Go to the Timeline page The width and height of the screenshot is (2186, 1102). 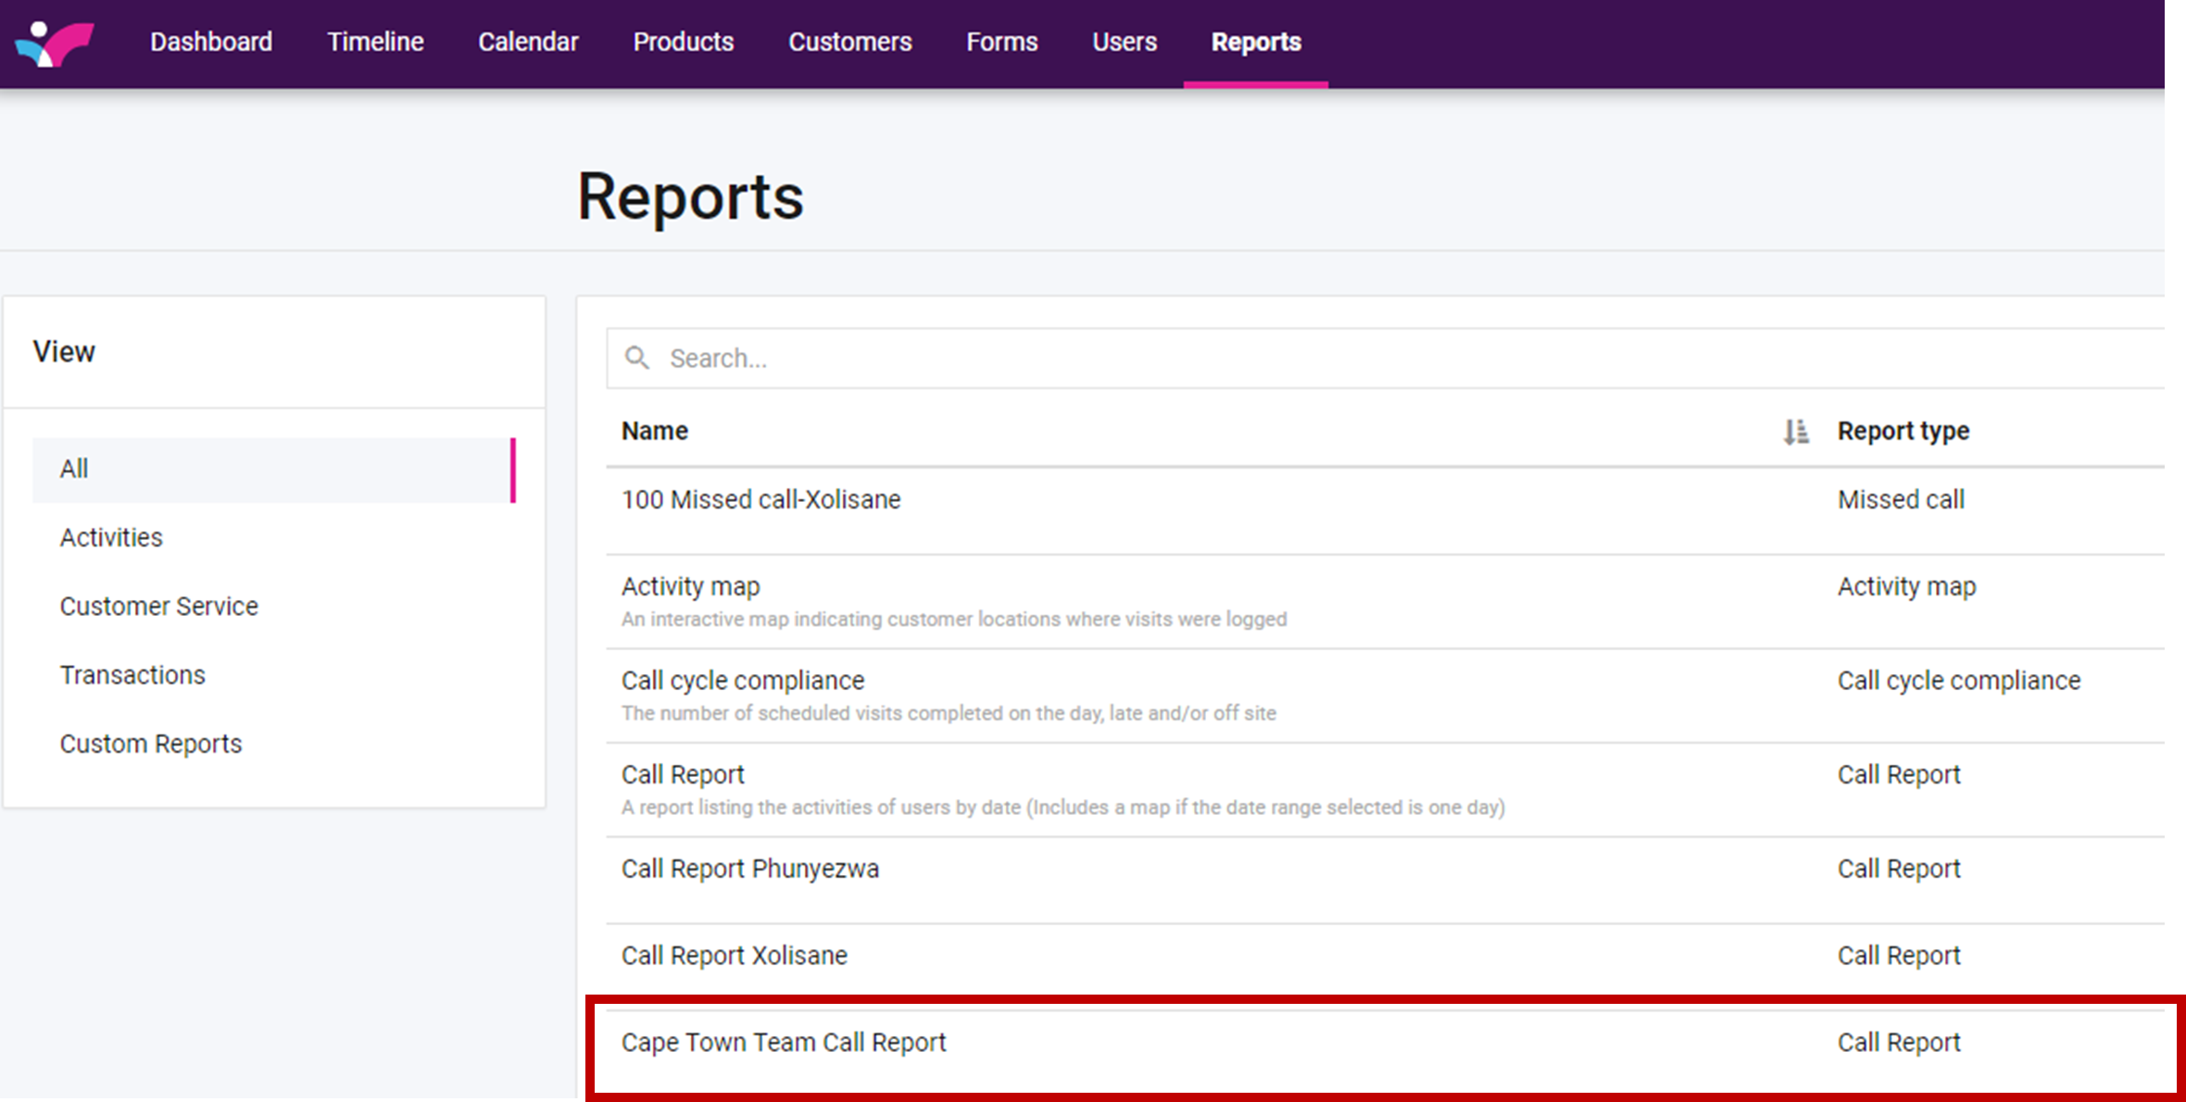click(x=375, y=43)
